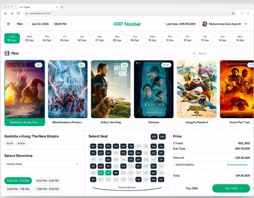Click the SU badge on Kung Fu Panda 4
The image size is (254, 198).
[211, 65]
